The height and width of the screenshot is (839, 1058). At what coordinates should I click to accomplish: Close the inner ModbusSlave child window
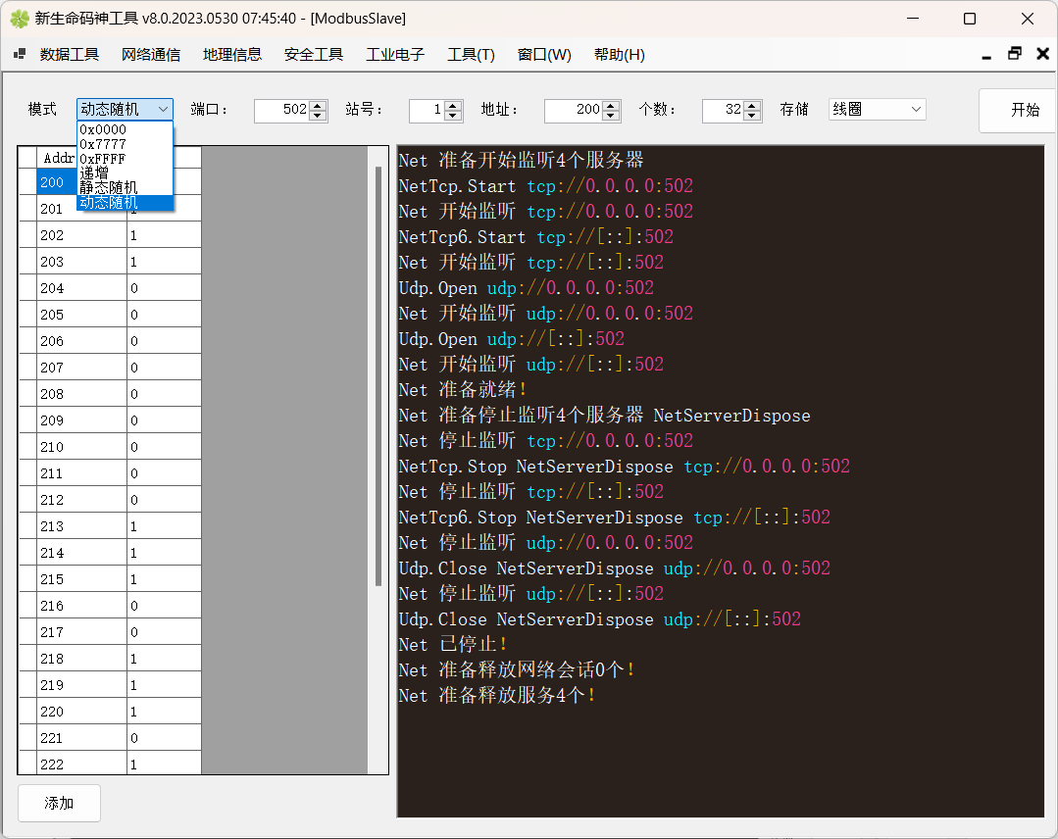pos(1043,54)
